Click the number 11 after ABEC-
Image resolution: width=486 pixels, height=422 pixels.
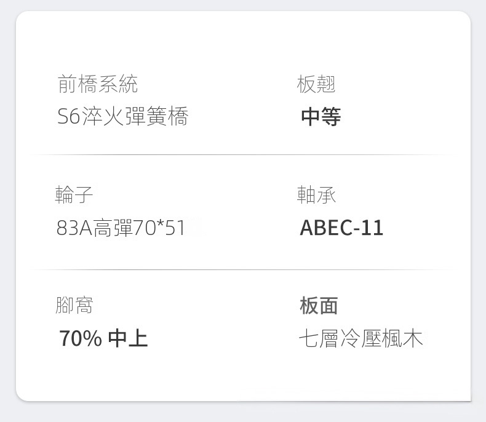click(372, 228)
